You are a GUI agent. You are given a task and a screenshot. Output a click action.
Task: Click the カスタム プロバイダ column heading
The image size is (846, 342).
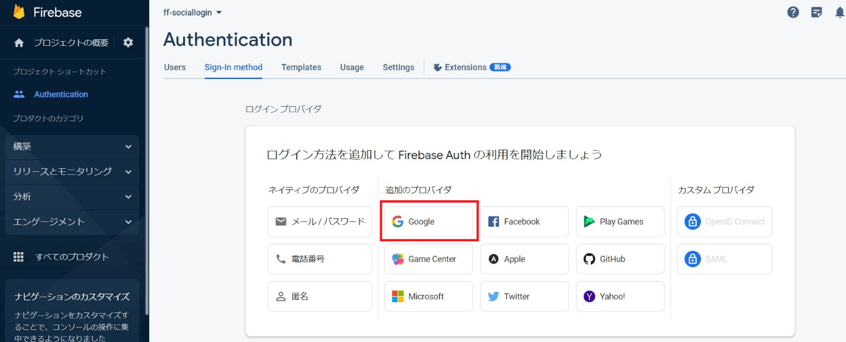click(716, 190)
